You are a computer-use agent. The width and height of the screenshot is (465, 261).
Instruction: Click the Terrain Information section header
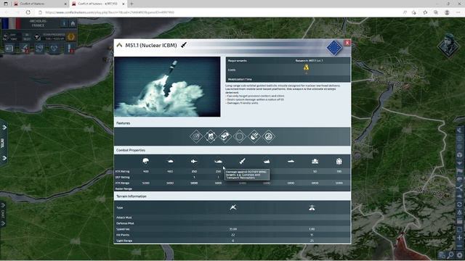coord(131,196)
